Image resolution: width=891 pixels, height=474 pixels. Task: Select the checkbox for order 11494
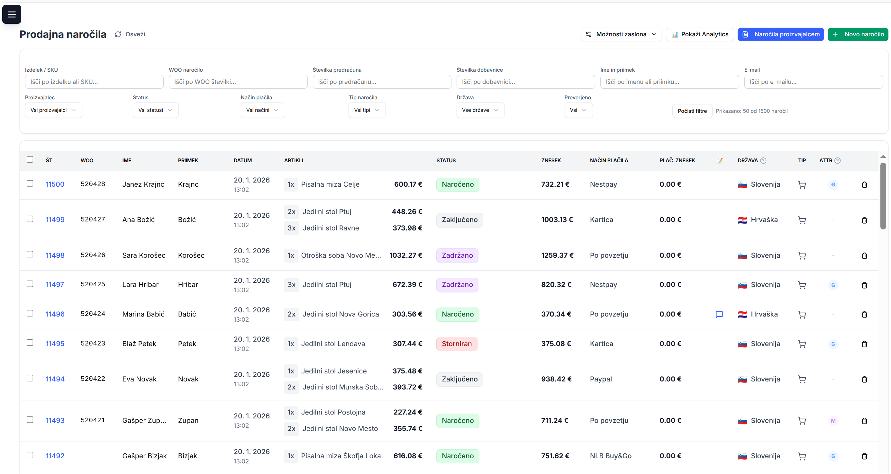coord(30,378)
